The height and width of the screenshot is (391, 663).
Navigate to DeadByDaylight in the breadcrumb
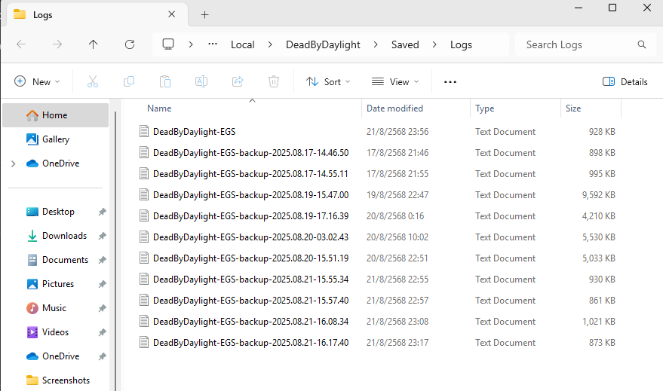(x=323, y=44)
